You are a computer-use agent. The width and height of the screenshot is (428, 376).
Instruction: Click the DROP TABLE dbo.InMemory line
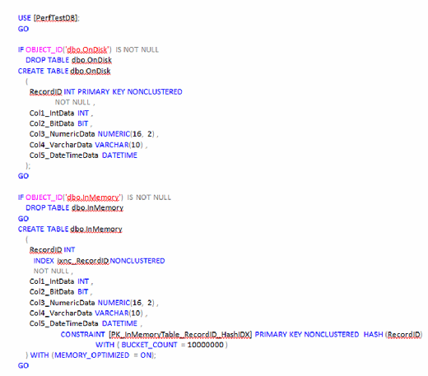74,208
